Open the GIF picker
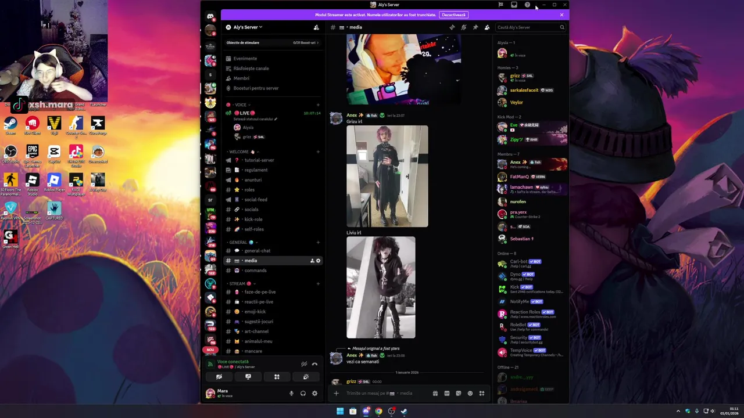 coord(446,393)
